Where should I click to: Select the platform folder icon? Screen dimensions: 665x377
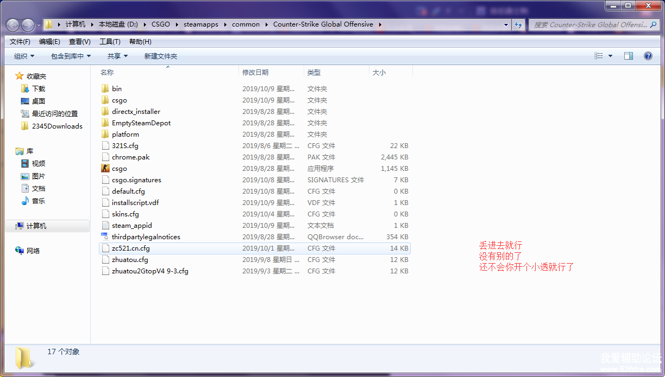coord(105,134)
